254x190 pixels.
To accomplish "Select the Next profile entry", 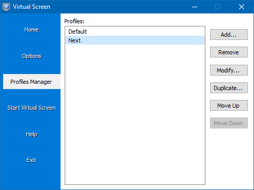I will click(x=135, y=40).
